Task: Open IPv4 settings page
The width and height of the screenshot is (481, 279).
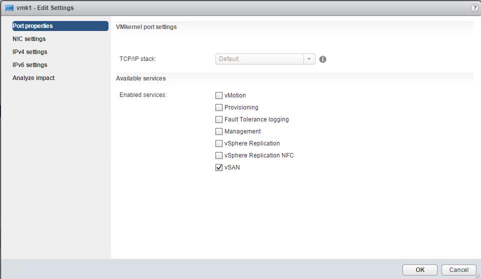Action: click(30, 52)
